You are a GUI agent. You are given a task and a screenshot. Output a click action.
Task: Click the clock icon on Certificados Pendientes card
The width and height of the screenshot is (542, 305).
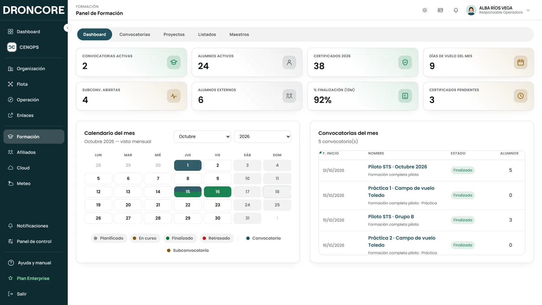pos(521,96)
